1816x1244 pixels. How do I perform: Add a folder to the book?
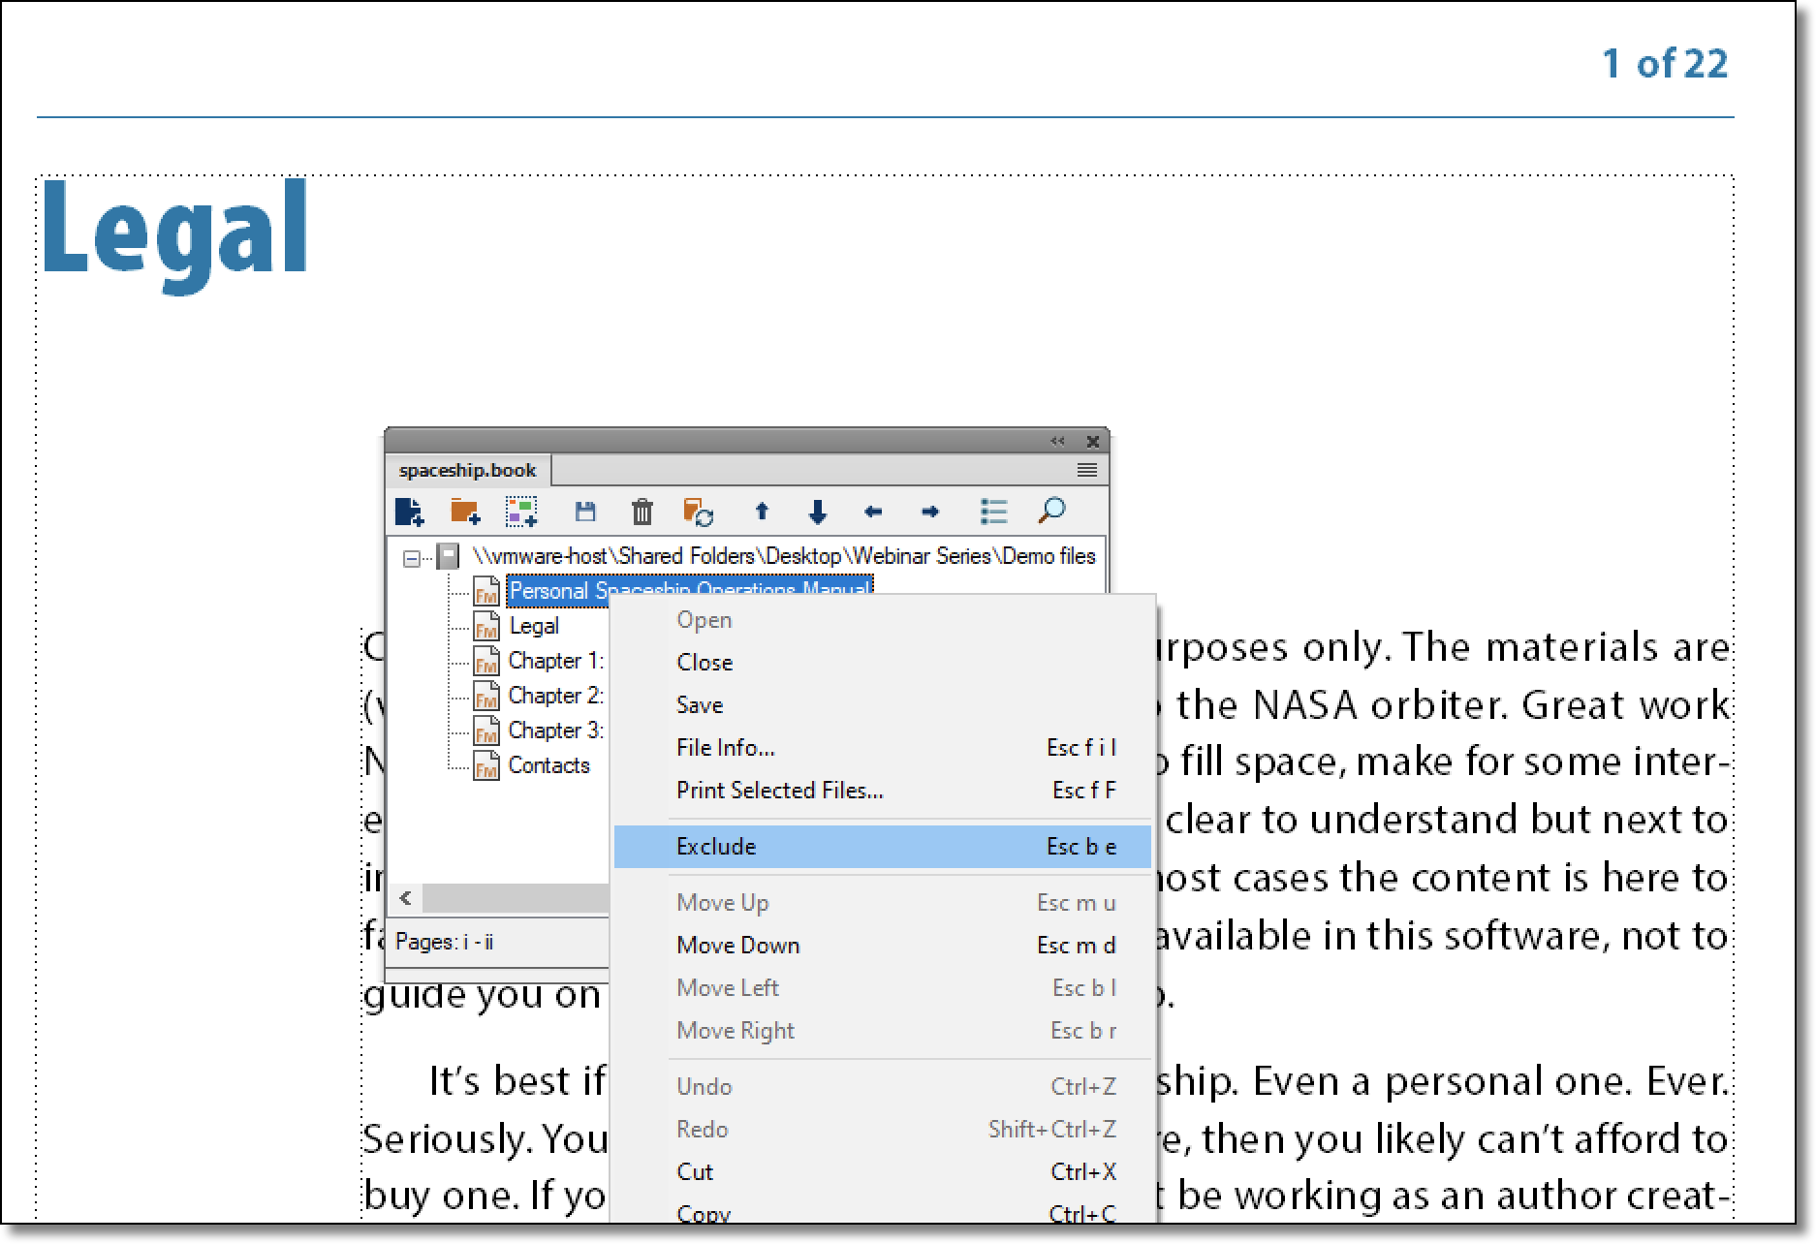point(467,512)
